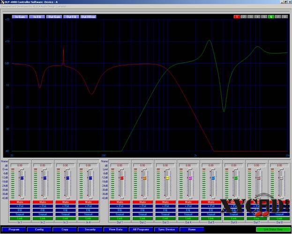This screenshot has width=292, height=234.
Task: Click the Home button
Action: [x=192, y=229]
